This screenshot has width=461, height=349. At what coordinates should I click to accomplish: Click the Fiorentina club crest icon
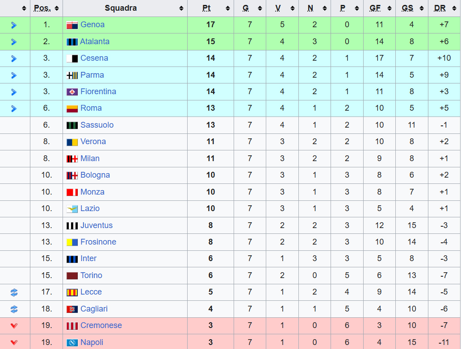coord(72,92)
